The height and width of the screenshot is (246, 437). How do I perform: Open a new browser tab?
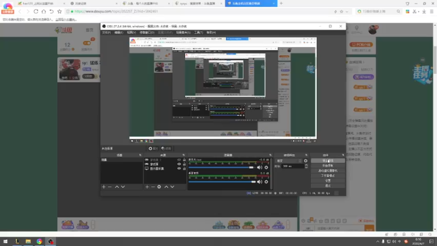281,3
